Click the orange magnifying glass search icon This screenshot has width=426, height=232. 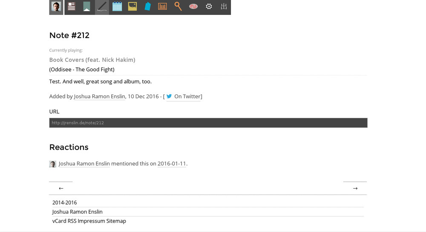coord(178,7)
